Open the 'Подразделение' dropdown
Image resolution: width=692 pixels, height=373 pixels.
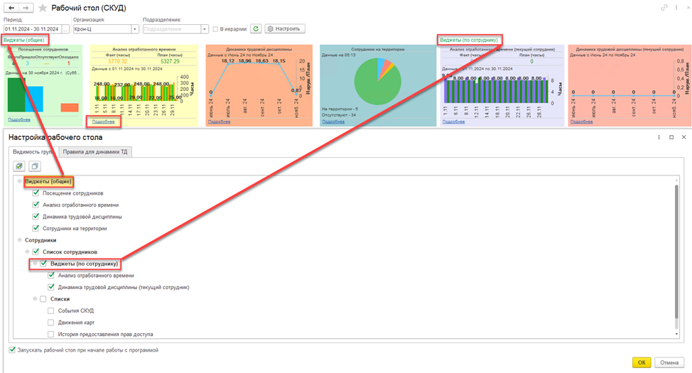(205, 29)
